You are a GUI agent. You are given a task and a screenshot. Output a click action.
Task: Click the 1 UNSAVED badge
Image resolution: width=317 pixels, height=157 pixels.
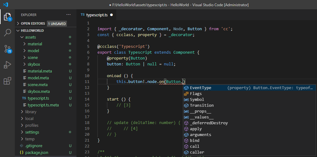[57, 24]
